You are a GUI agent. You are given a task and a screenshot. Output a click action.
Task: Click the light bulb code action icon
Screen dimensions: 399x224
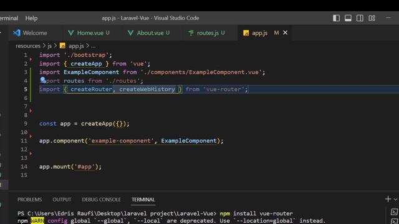(43, 80)
